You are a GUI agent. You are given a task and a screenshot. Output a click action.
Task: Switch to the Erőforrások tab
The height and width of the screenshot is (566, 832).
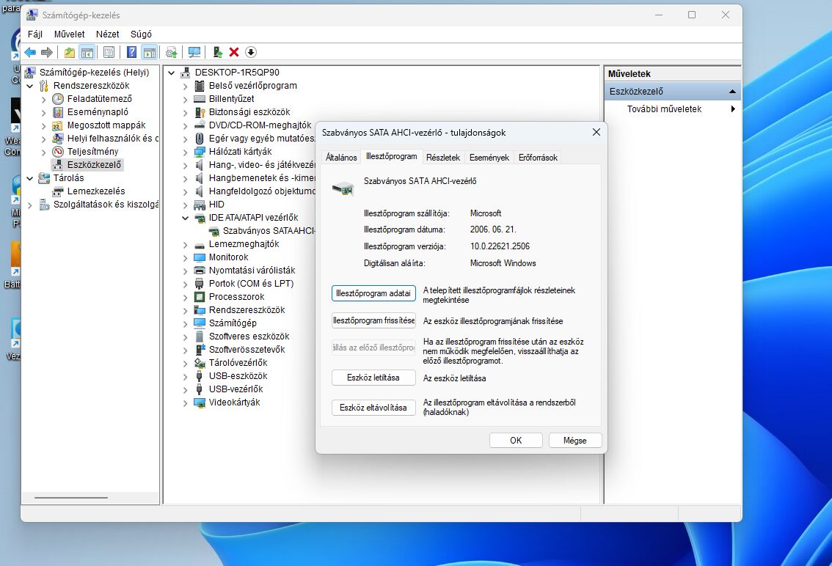coord(538,158)
